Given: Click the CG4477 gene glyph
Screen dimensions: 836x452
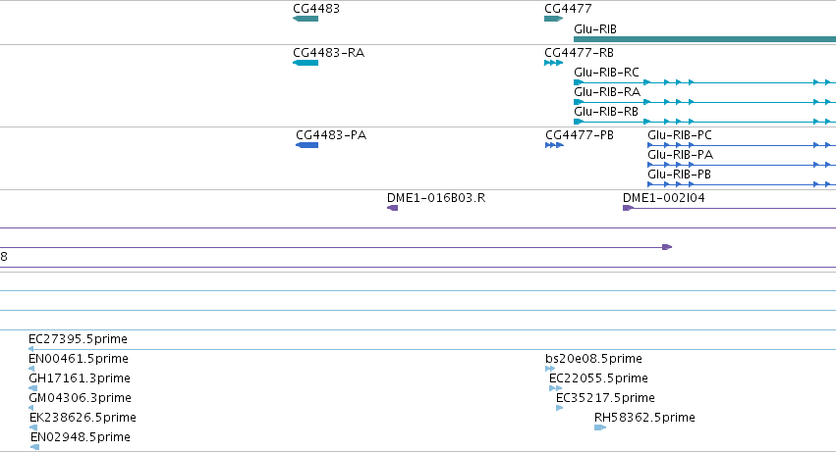Looking at the screenshot, I should click(553, 19).
